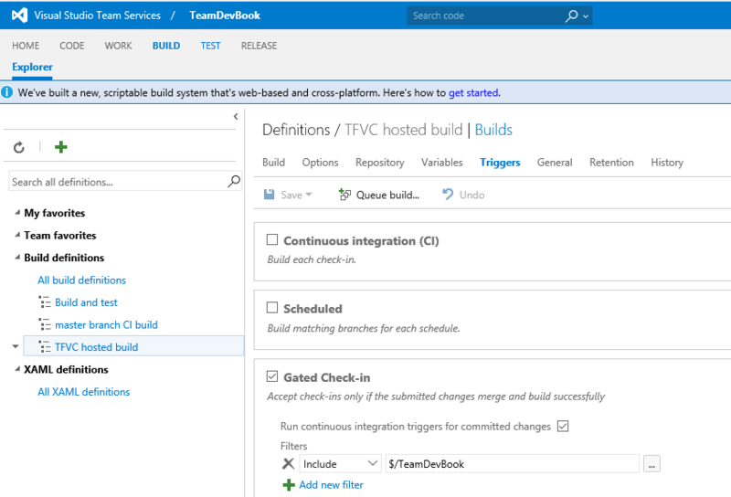The height and width of the screenshot is (497, 731).
Task: Select the Triggers tab
Action: coord(500,163)
